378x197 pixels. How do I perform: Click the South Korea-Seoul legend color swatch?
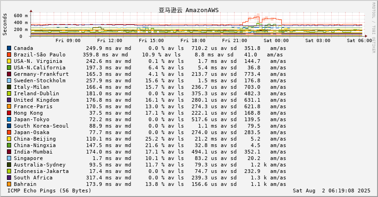coord(9,126)
